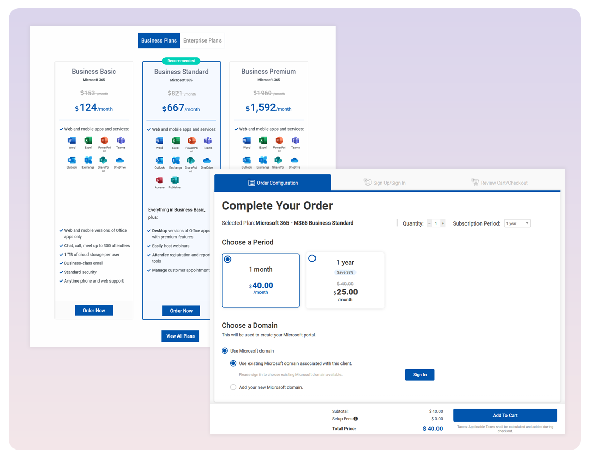Click SharePoint icon in Business Basic plan
Image resolution: width=589 pixels, height=463 pixels.
tap(103, 160)
